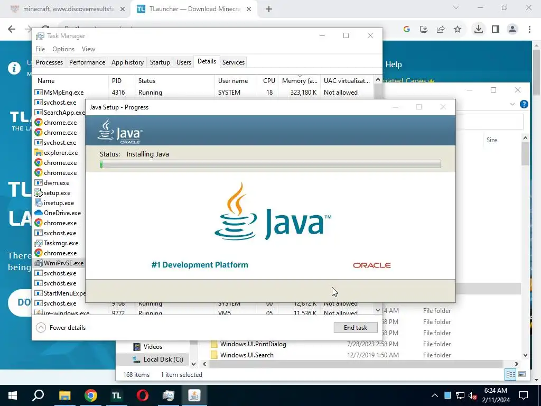Close the TLauncher browser tab
541x406 pixels.
pos(249,9)
